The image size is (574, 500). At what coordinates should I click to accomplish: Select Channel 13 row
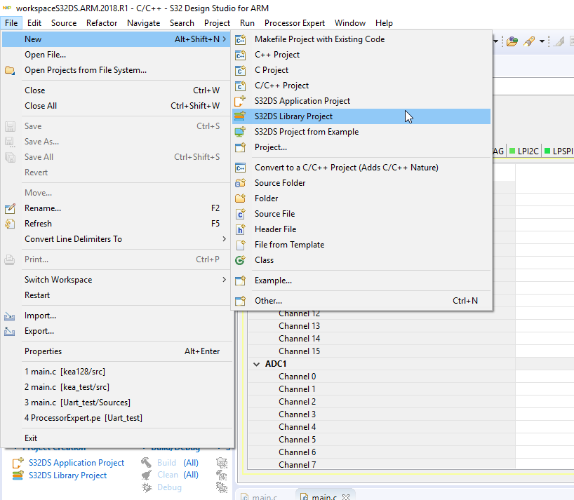tap(382, 326)
